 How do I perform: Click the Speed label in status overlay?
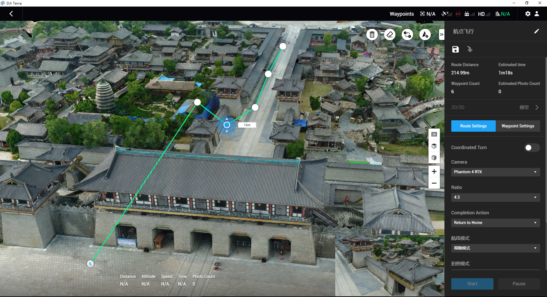tap(167, 276)
